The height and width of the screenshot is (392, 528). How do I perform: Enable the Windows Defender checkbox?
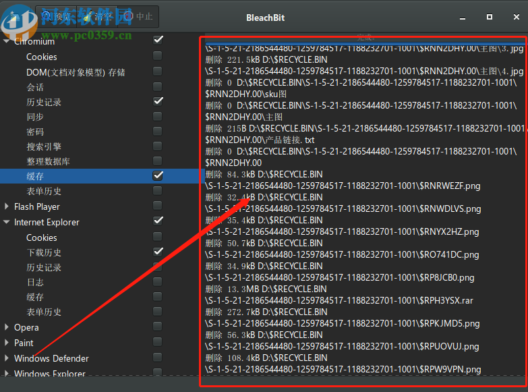158,357
